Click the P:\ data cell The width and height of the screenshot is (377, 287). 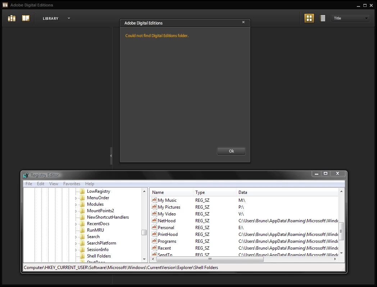click(241, 207)
